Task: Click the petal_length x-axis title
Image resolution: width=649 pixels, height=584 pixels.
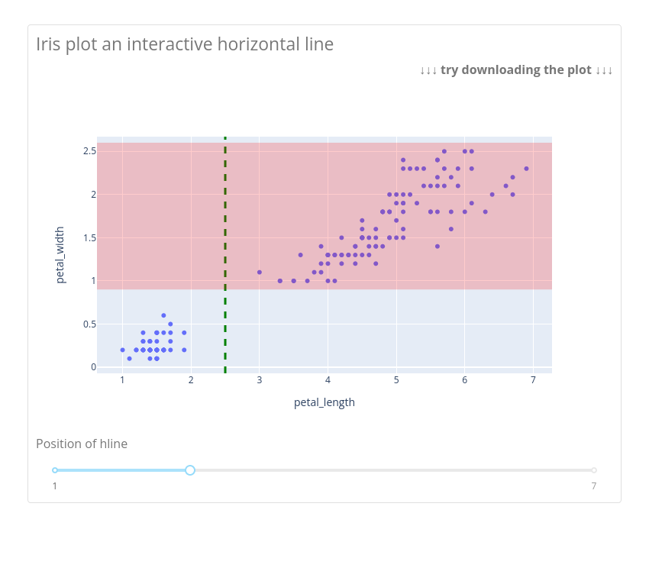Action: 324,402
